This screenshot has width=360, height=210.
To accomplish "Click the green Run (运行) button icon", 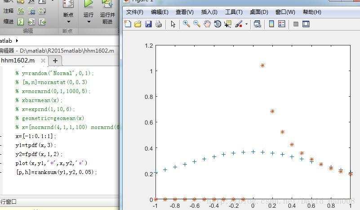I will pos(89,4).
